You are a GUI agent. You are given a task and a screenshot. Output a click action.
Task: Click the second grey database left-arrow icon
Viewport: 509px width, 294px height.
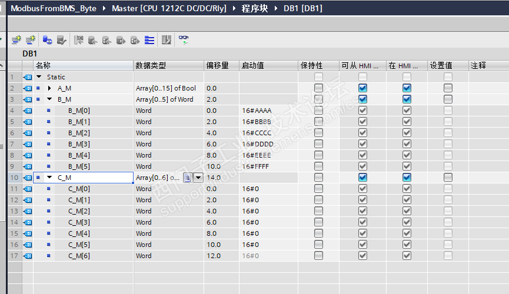107,40
